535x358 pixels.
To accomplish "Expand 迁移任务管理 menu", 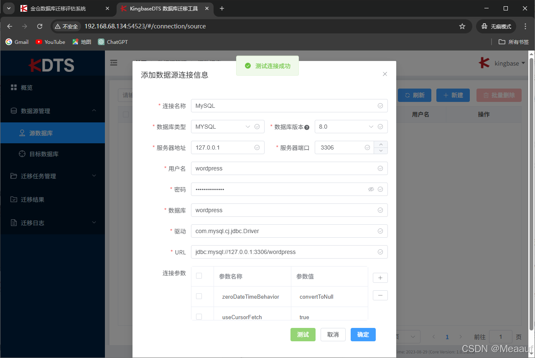I will (x=52, y=176).
